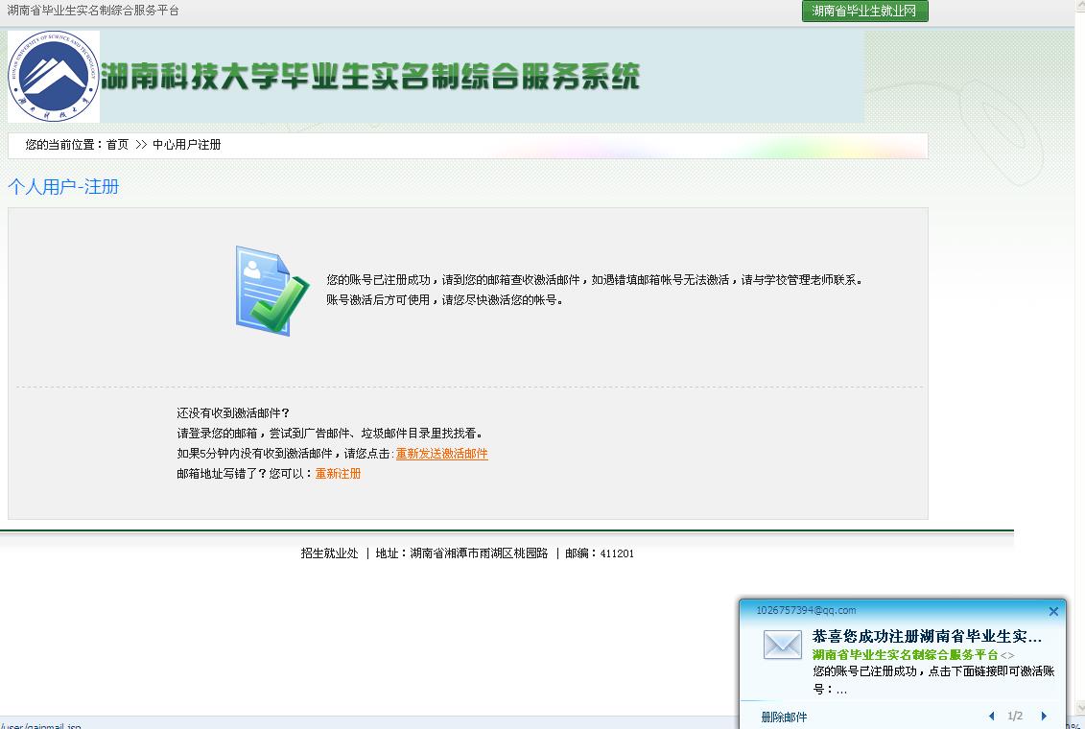
Task: Click the previous mail arrow in the popup
Action: [991, 716]
